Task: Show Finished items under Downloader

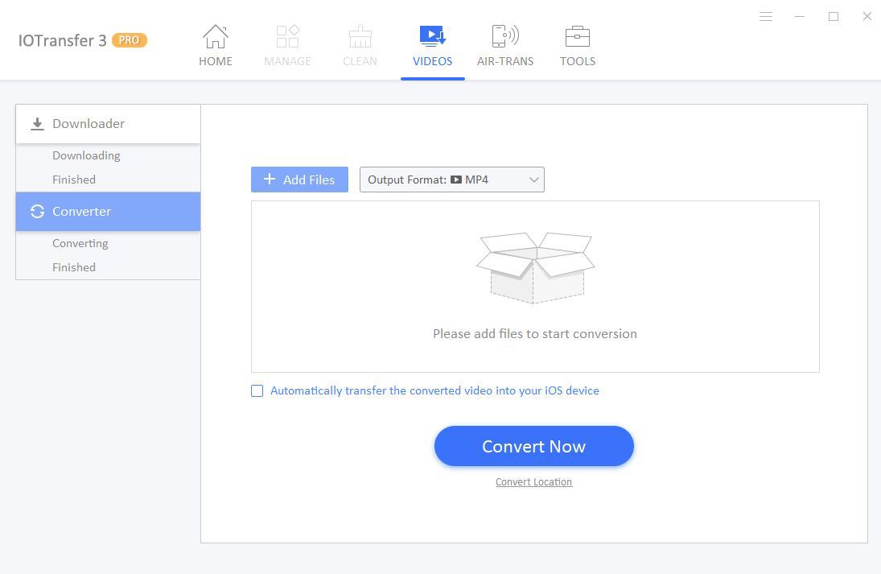Action: (74, 180)
